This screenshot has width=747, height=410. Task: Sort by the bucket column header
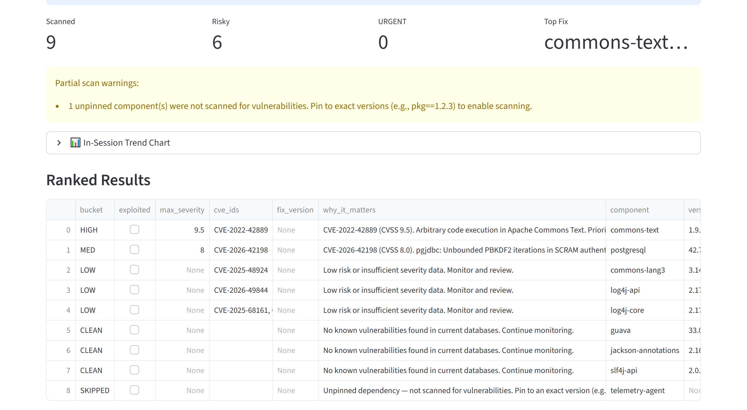95,210
